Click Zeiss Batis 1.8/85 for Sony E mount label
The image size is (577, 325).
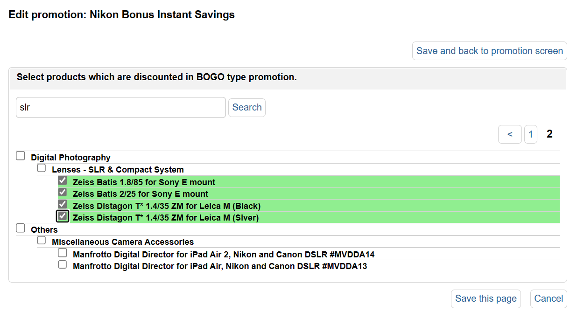144,182
